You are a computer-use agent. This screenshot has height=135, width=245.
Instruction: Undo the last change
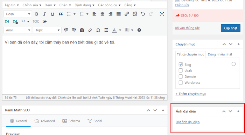[x=143, y=14]
